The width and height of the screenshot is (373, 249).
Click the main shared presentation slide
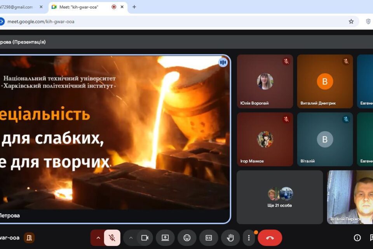point(115,139)
